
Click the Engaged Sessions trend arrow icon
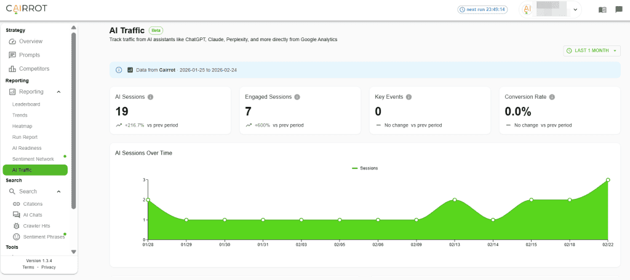249,125
